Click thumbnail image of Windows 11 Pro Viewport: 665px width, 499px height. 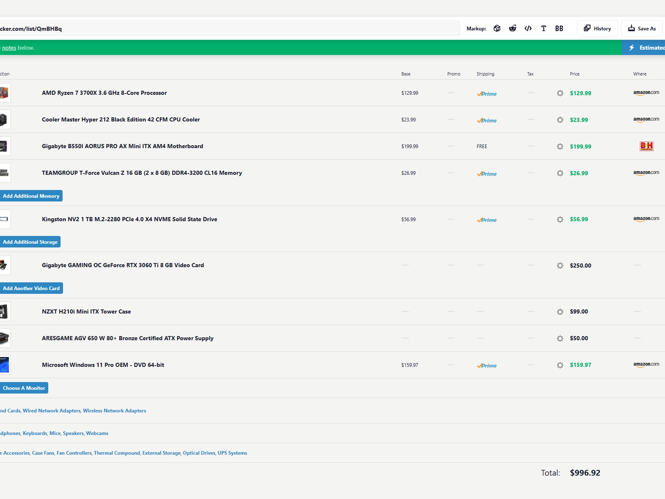pos(5,365)
